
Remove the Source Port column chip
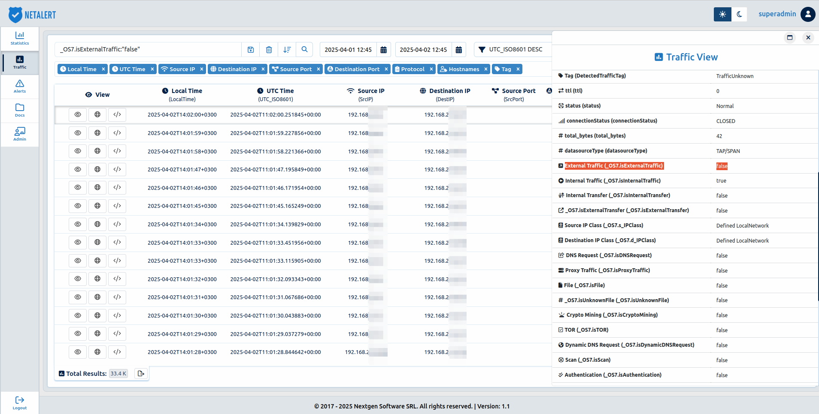[318, 69]
